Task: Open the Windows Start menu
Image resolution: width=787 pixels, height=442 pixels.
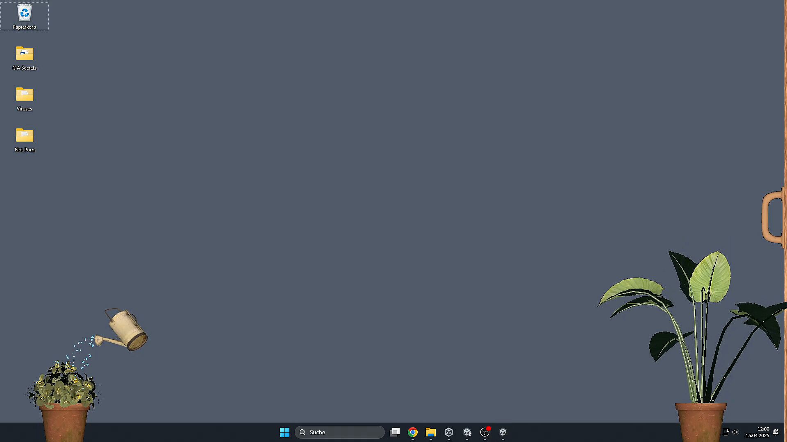Action: coord(284,432)
